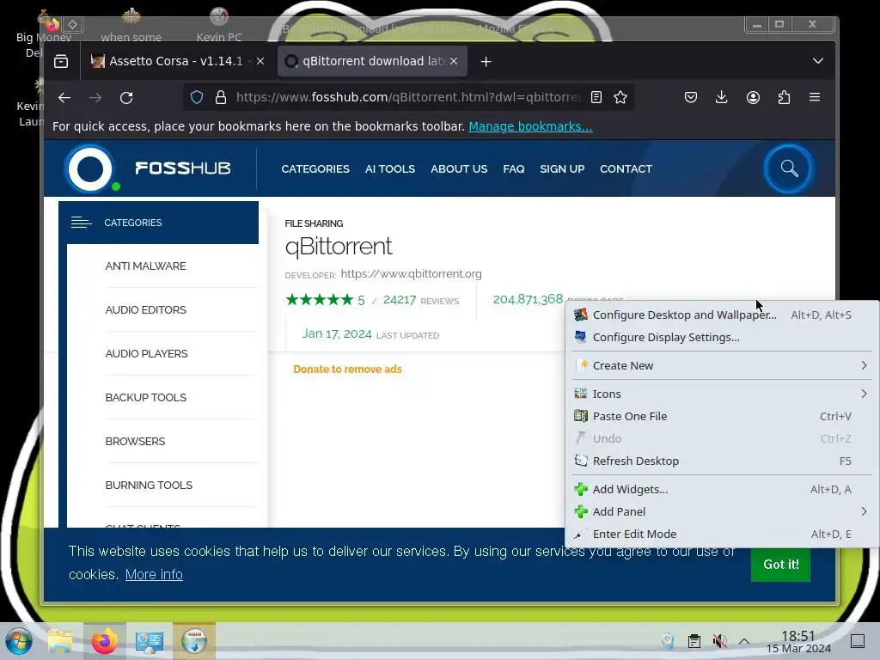This screenshot has width=880, height=660.
Task: Expand the list all tabs chevron
Action: coord(818,61)
